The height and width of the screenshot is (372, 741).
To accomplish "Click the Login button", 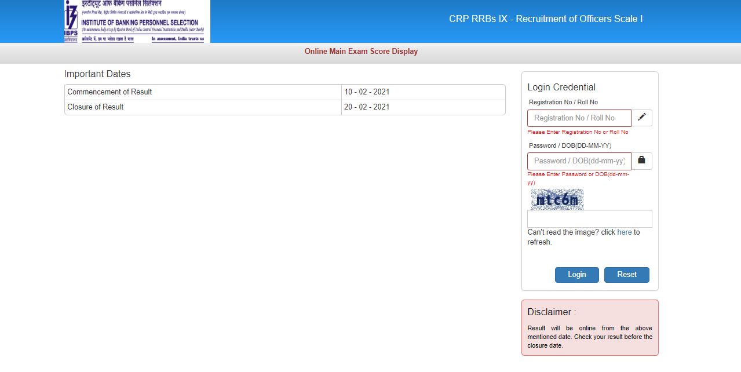I will click(576, 275).
